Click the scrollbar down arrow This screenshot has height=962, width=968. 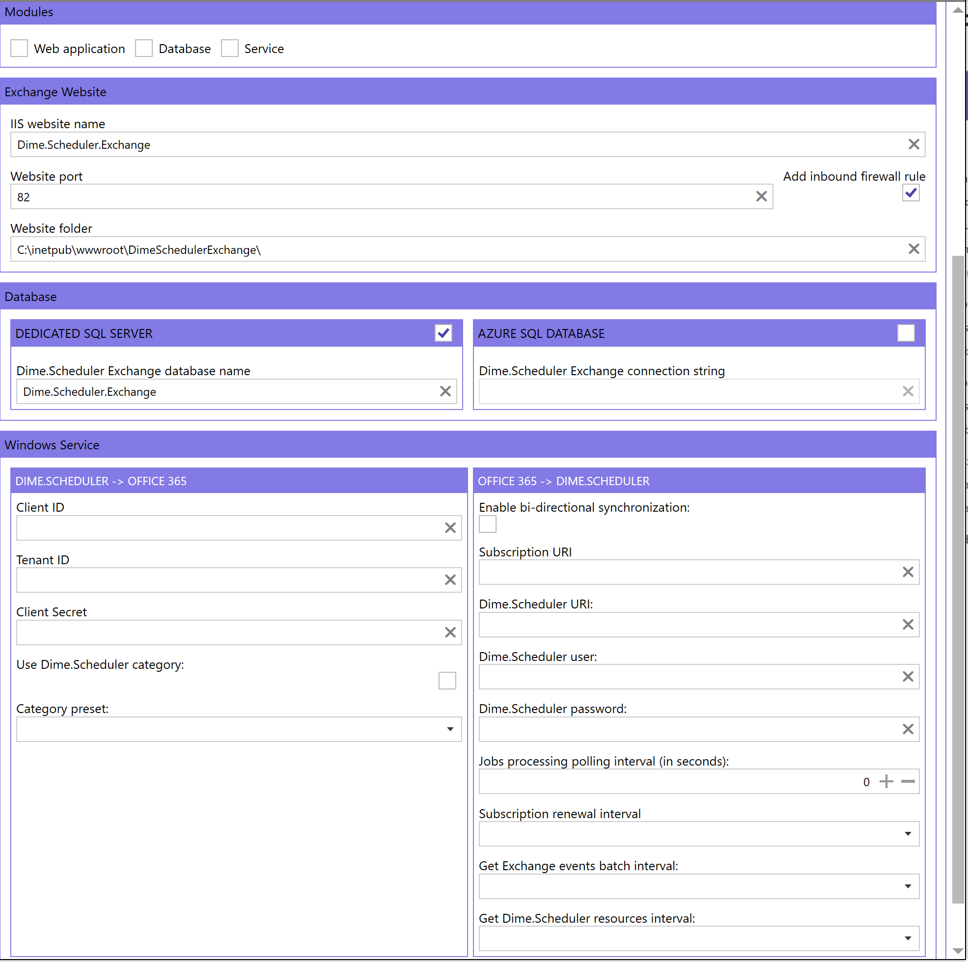[958, 951]
